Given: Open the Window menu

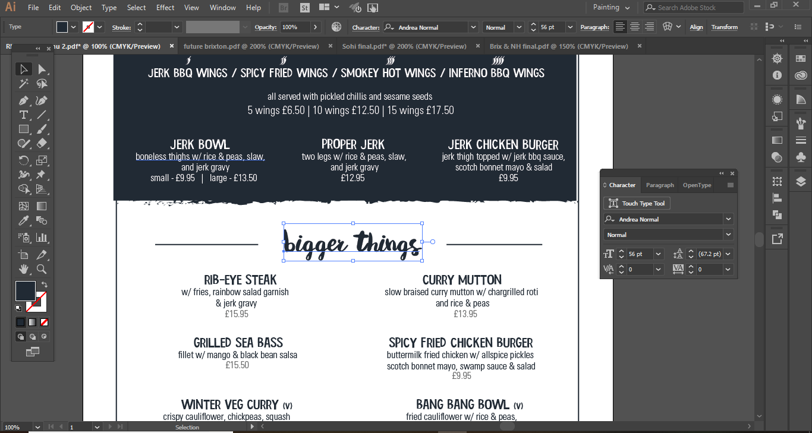Looking at the screenshot, I should coord(223,8).
